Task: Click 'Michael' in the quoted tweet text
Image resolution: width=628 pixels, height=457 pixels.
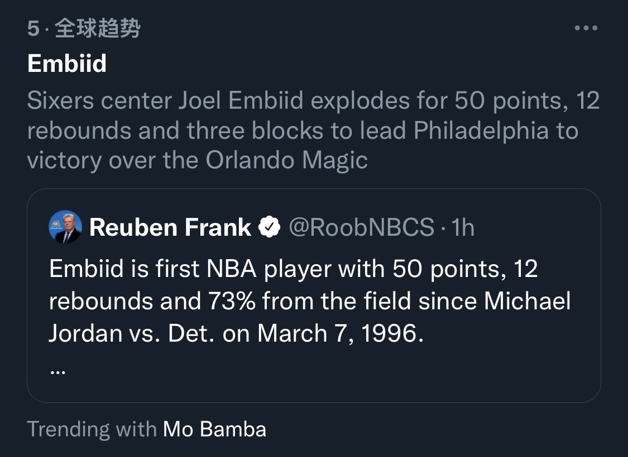Action: pyautogui.click(x=527, y=301)
